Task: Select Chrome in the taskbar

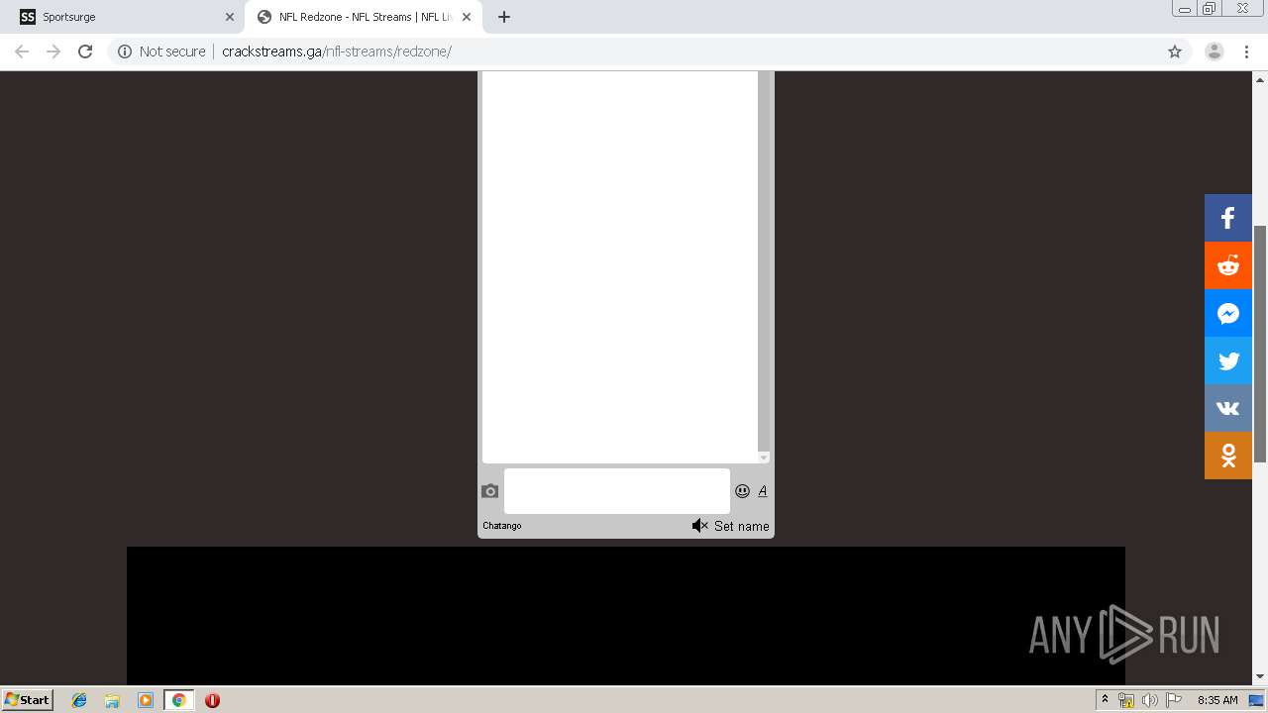Action: click(178, 700)
